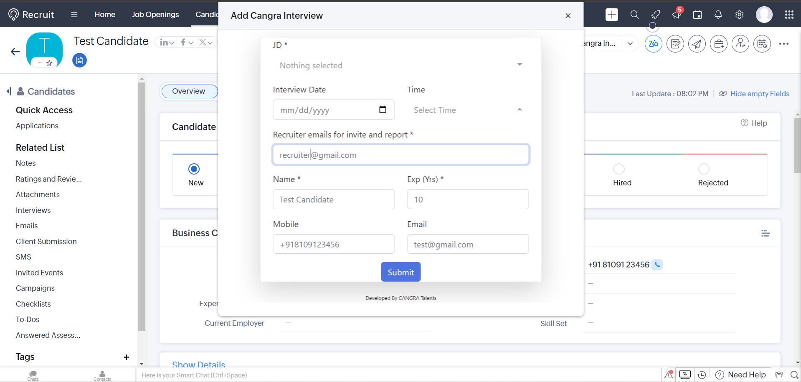The image size is (801, 382).
Task: Click the Recruiter emails input field
Action: click(401, 155)
